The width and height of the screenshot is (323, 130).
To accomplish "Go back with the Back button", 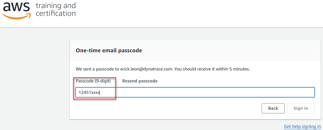I will click(273, 108).
